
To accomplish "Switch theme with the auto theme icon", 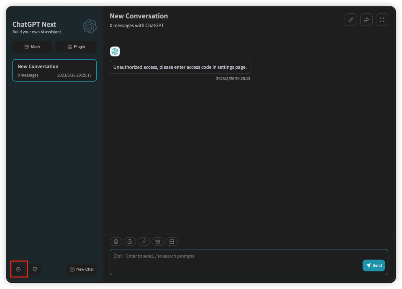I will (130, 242).
